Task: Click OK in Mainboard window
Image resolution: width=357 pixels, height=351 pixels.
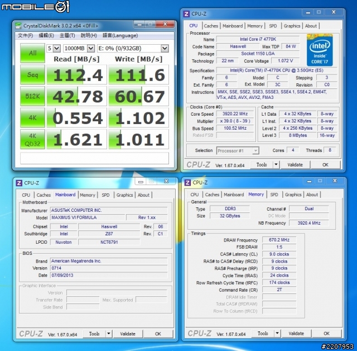Action: [x=158, y=334]
